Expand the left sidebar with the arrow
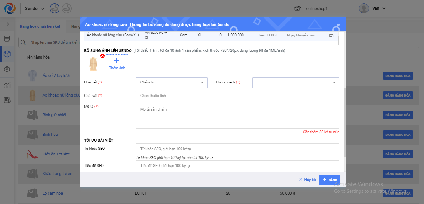Viewport: 424px width, 204px height. [x=8, y=24]
